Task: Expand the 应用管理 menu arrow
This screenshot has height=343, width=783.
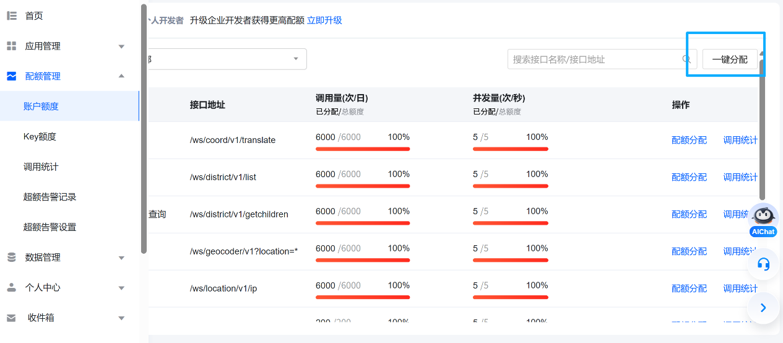Action: point(121,46)
